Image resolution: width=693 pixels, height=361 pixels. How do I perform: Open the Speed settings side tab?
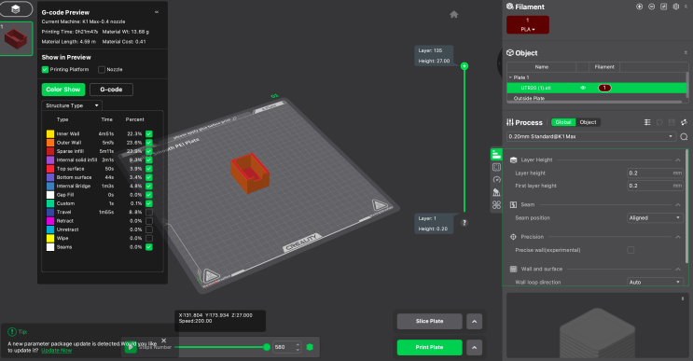click(496, 179)
